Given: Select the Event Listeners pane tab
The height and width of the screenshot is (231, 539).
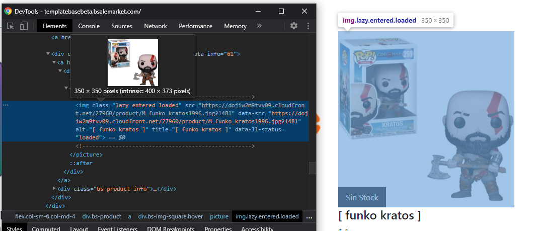Looking at the screenshot, I should (x=118, y=228).
